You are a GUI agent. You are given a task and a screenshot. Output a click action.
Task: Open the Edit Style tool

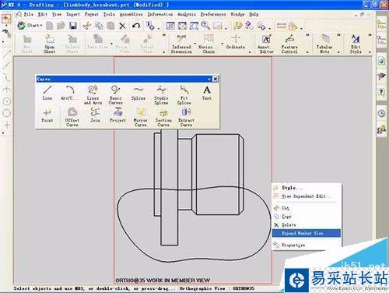point(356,44)
